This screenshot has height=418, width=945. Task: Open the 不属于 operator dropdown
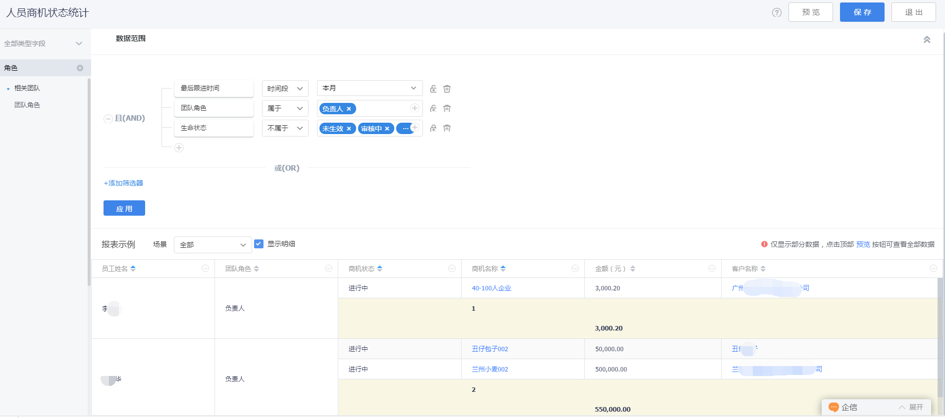point(285,128)
